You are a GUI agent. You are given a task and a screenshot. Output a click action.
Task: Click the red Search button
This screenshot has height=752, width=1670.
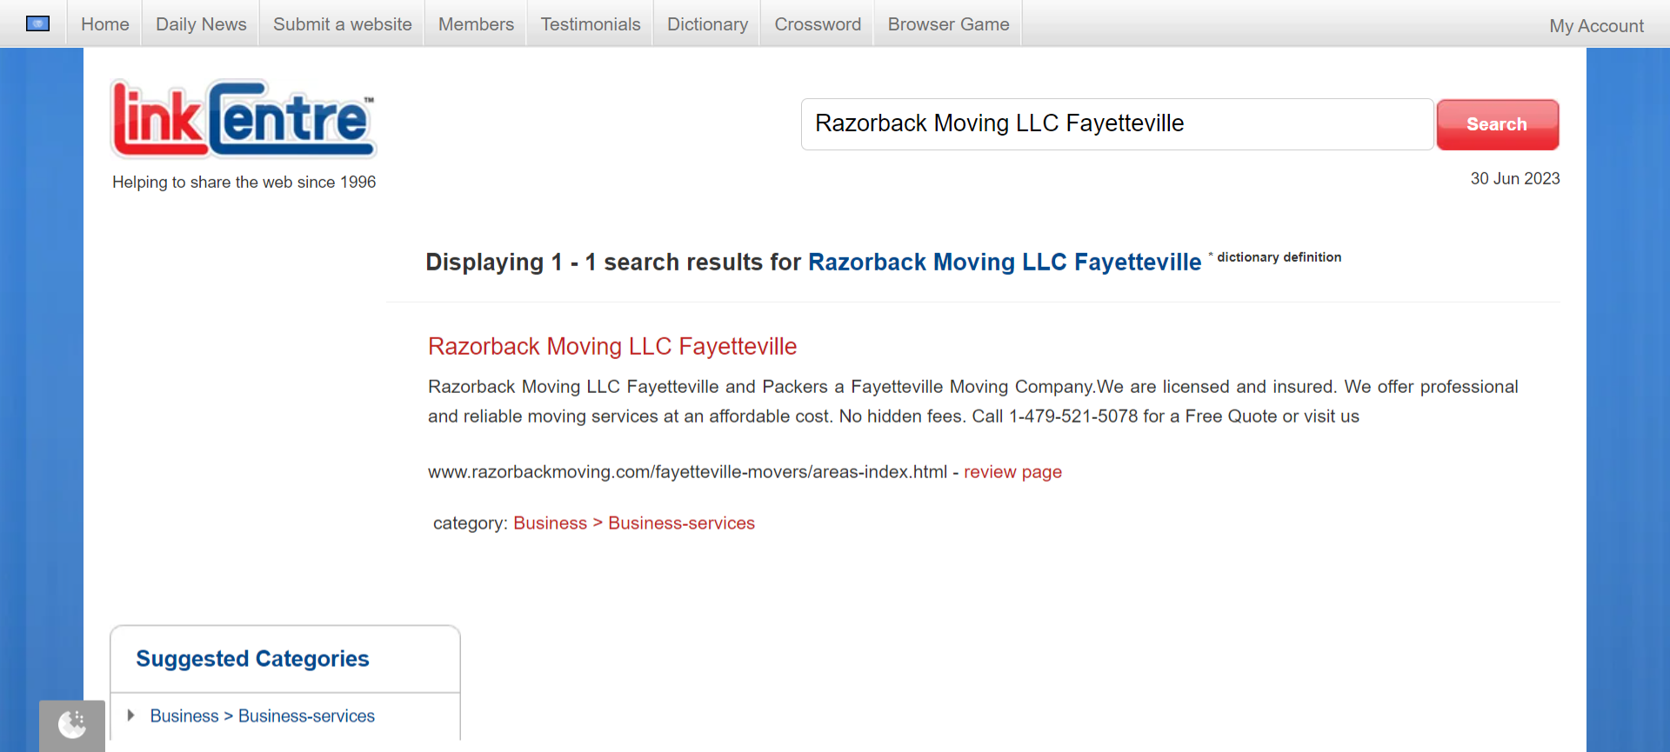click(1497, 124)
